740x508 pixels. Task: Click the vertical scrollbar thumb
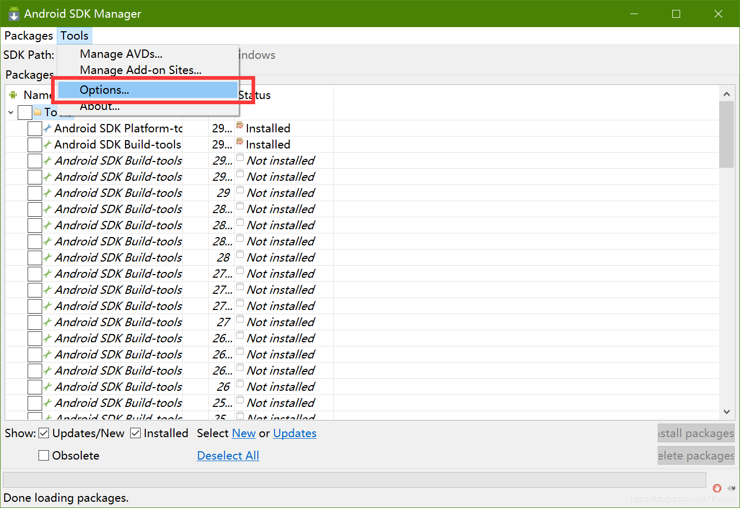[x=726, y=134]
